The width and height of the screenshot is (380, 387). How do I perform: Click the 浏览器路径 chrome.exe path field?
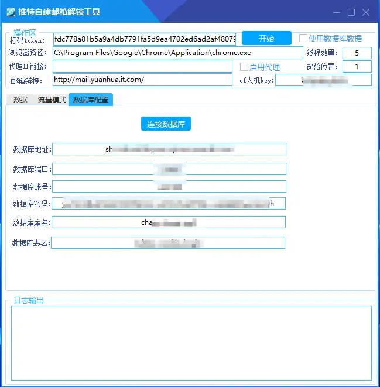tap(178, 53)
